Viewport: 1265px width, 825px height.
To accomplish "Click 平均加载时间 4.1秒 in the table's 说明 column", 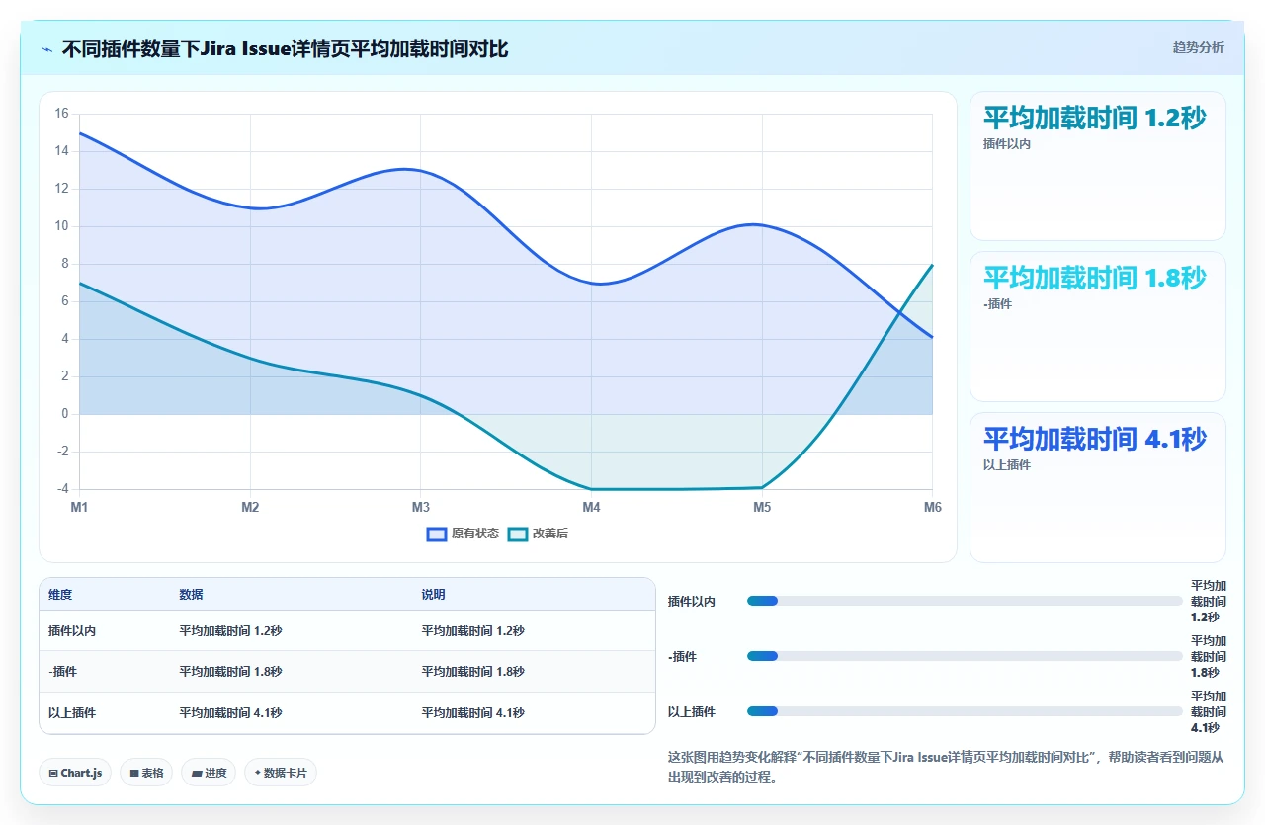I will tap(472, 713).
